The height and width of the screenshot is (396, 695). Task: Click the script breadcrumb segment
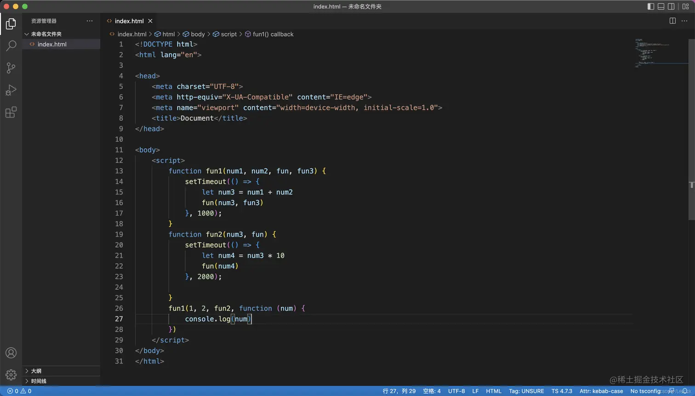(225, 34)
